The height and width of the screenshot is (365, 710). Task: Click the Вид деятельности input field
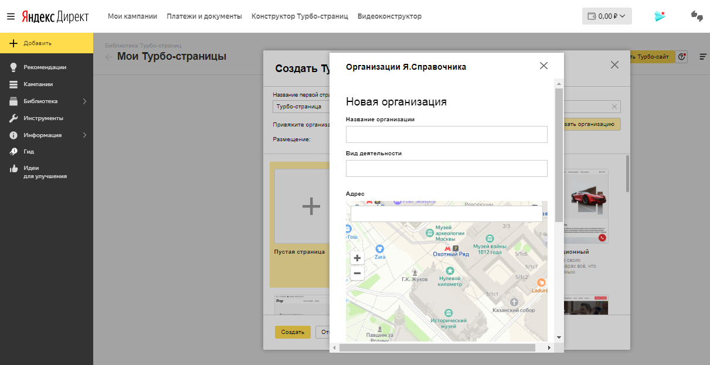click(446, 168)
